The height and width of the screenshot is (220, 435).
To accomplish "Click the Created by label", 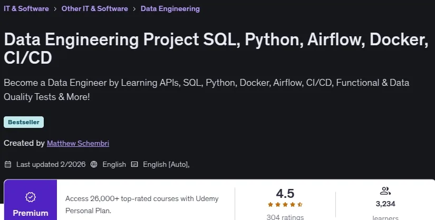I will (24, 143).
